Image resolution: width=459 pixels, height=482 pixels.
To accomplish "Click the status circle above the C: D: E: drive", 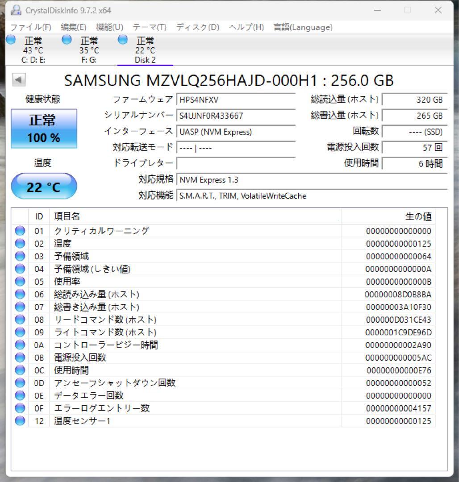I will click(x=9, y=40).
